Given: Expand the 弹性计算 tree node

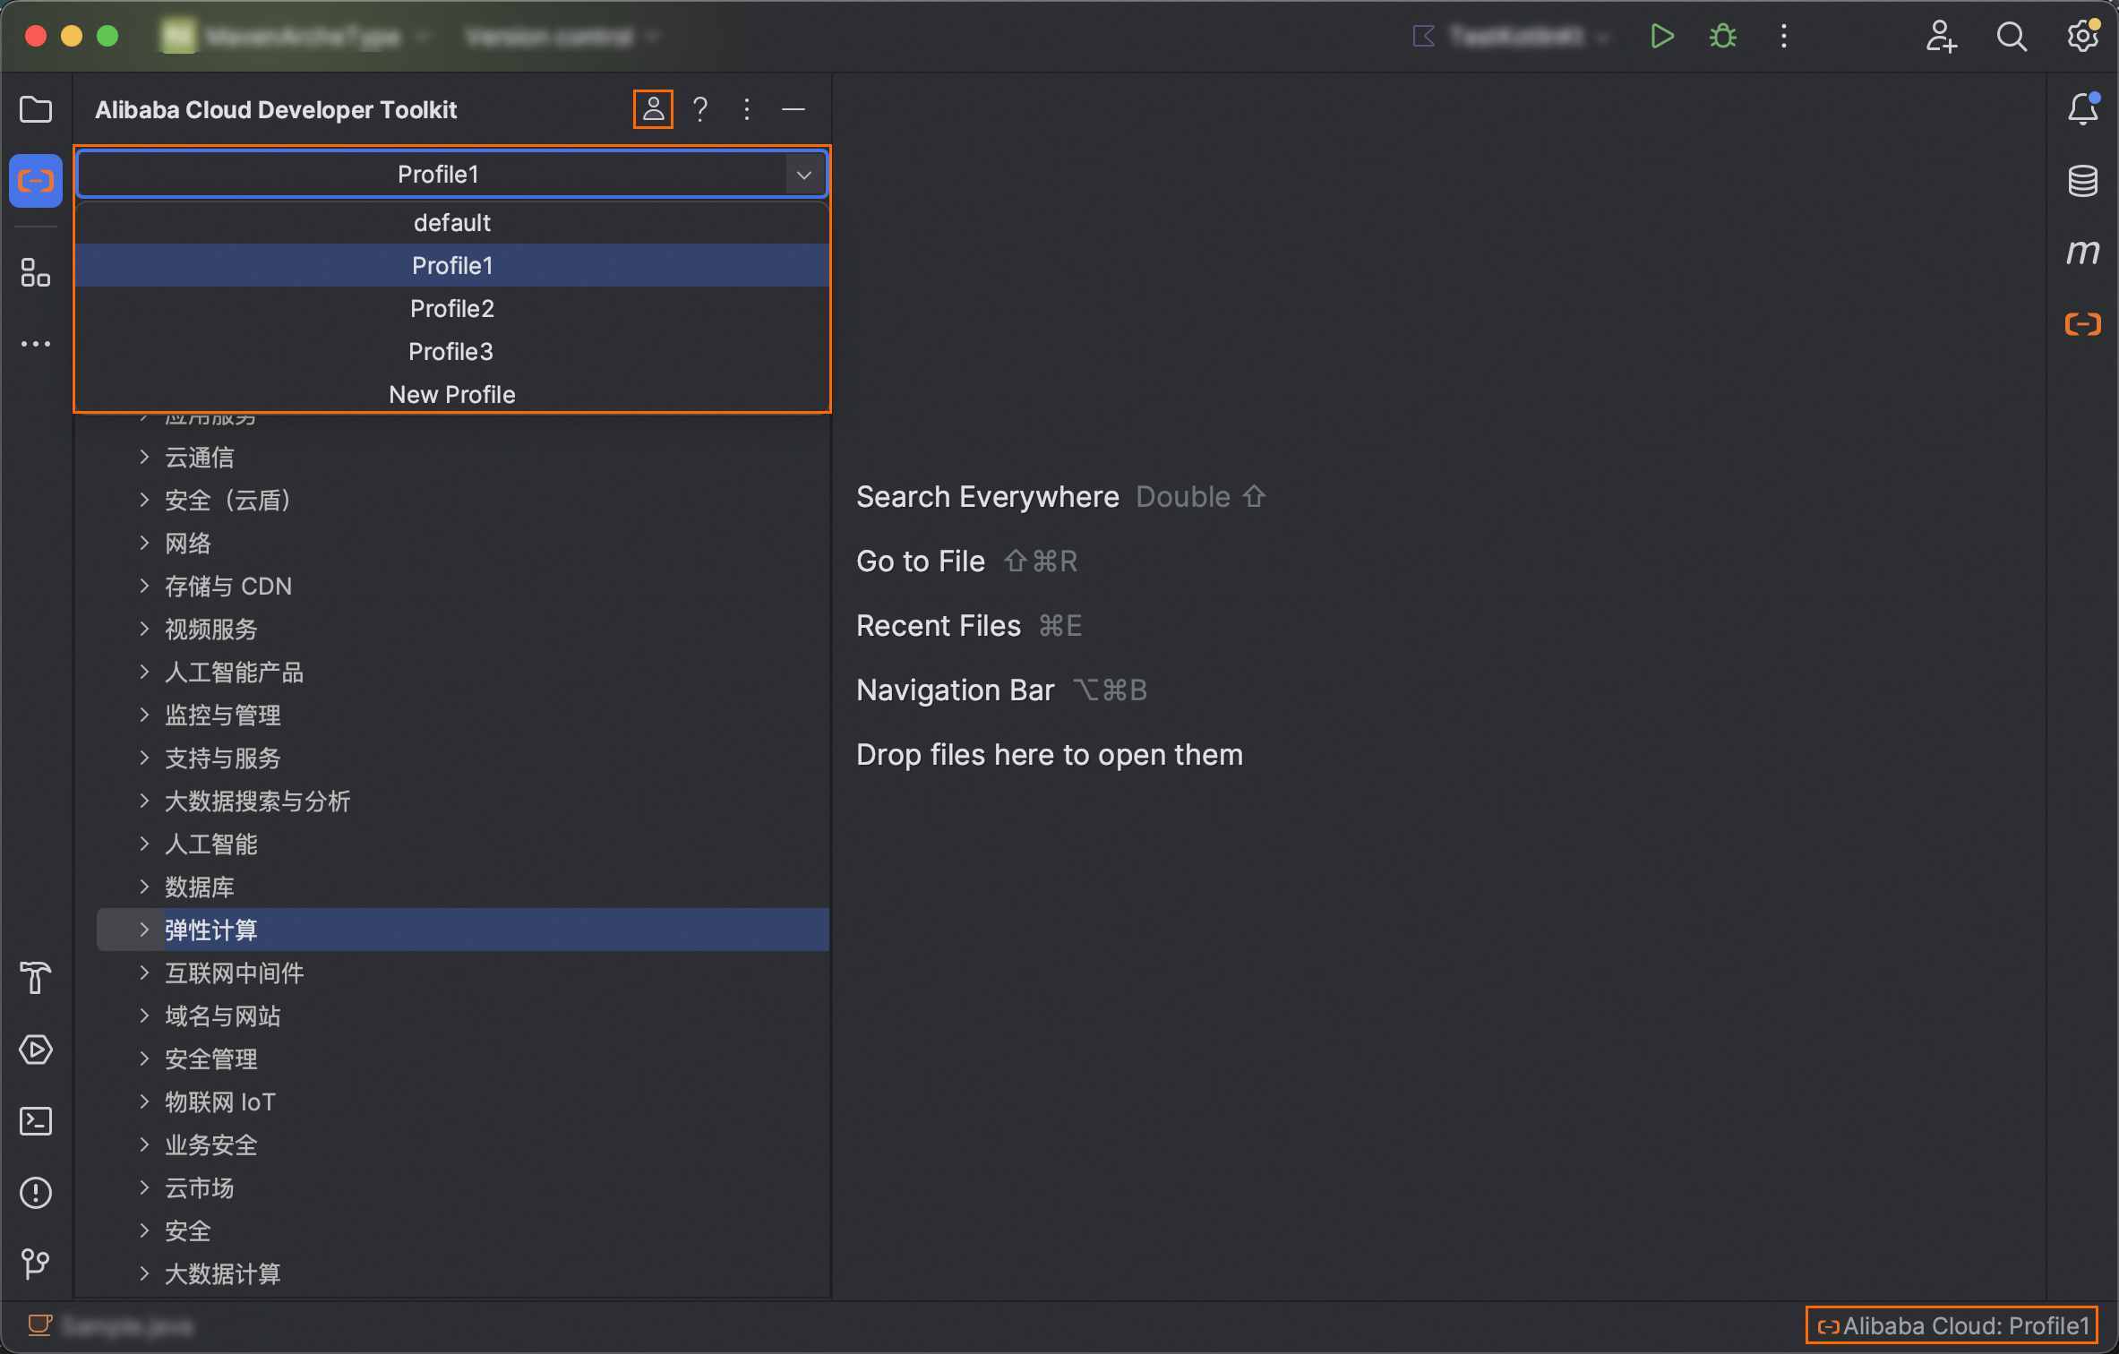Looking at the screenshot, I should (x=144, y=930).
